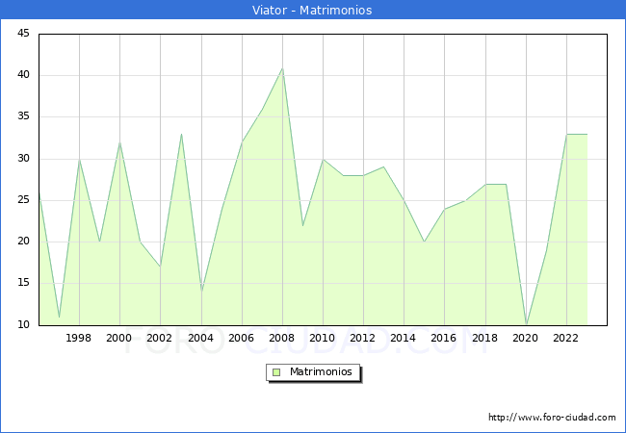Screen dimensions: 626x433
Task: Click the 1997 low point on chart
Action: (59, 317)
